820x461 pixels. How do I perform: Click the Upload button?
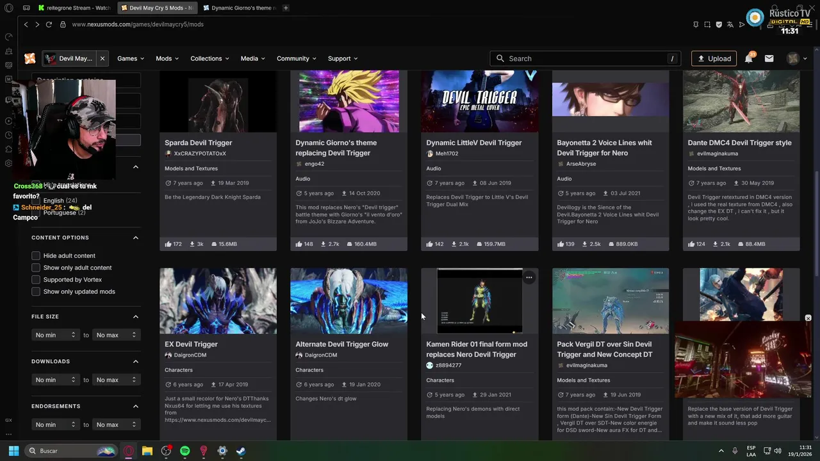coord(714,58)
